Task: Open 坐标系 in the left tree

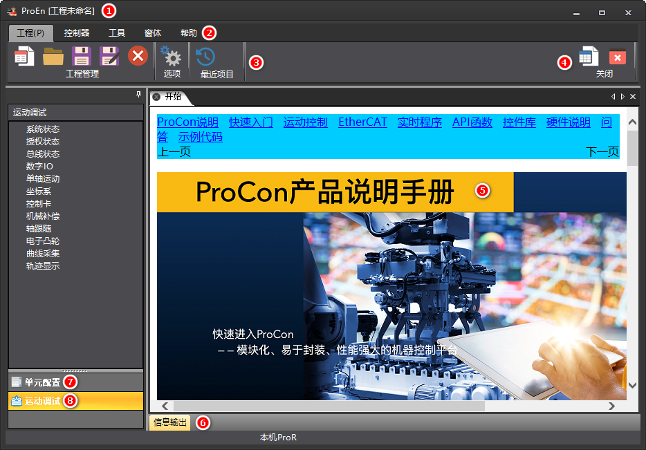Action: (x=39, y=191)
